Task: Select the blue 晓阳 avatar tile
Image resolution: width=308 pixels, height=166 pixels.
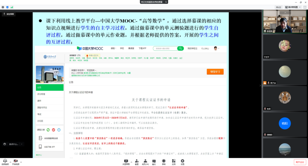Action: (285, 124)
